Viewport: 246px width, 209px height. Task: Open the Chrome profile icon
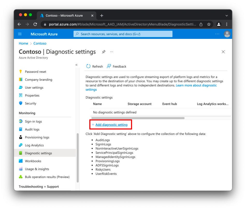(x=219, y=24)
